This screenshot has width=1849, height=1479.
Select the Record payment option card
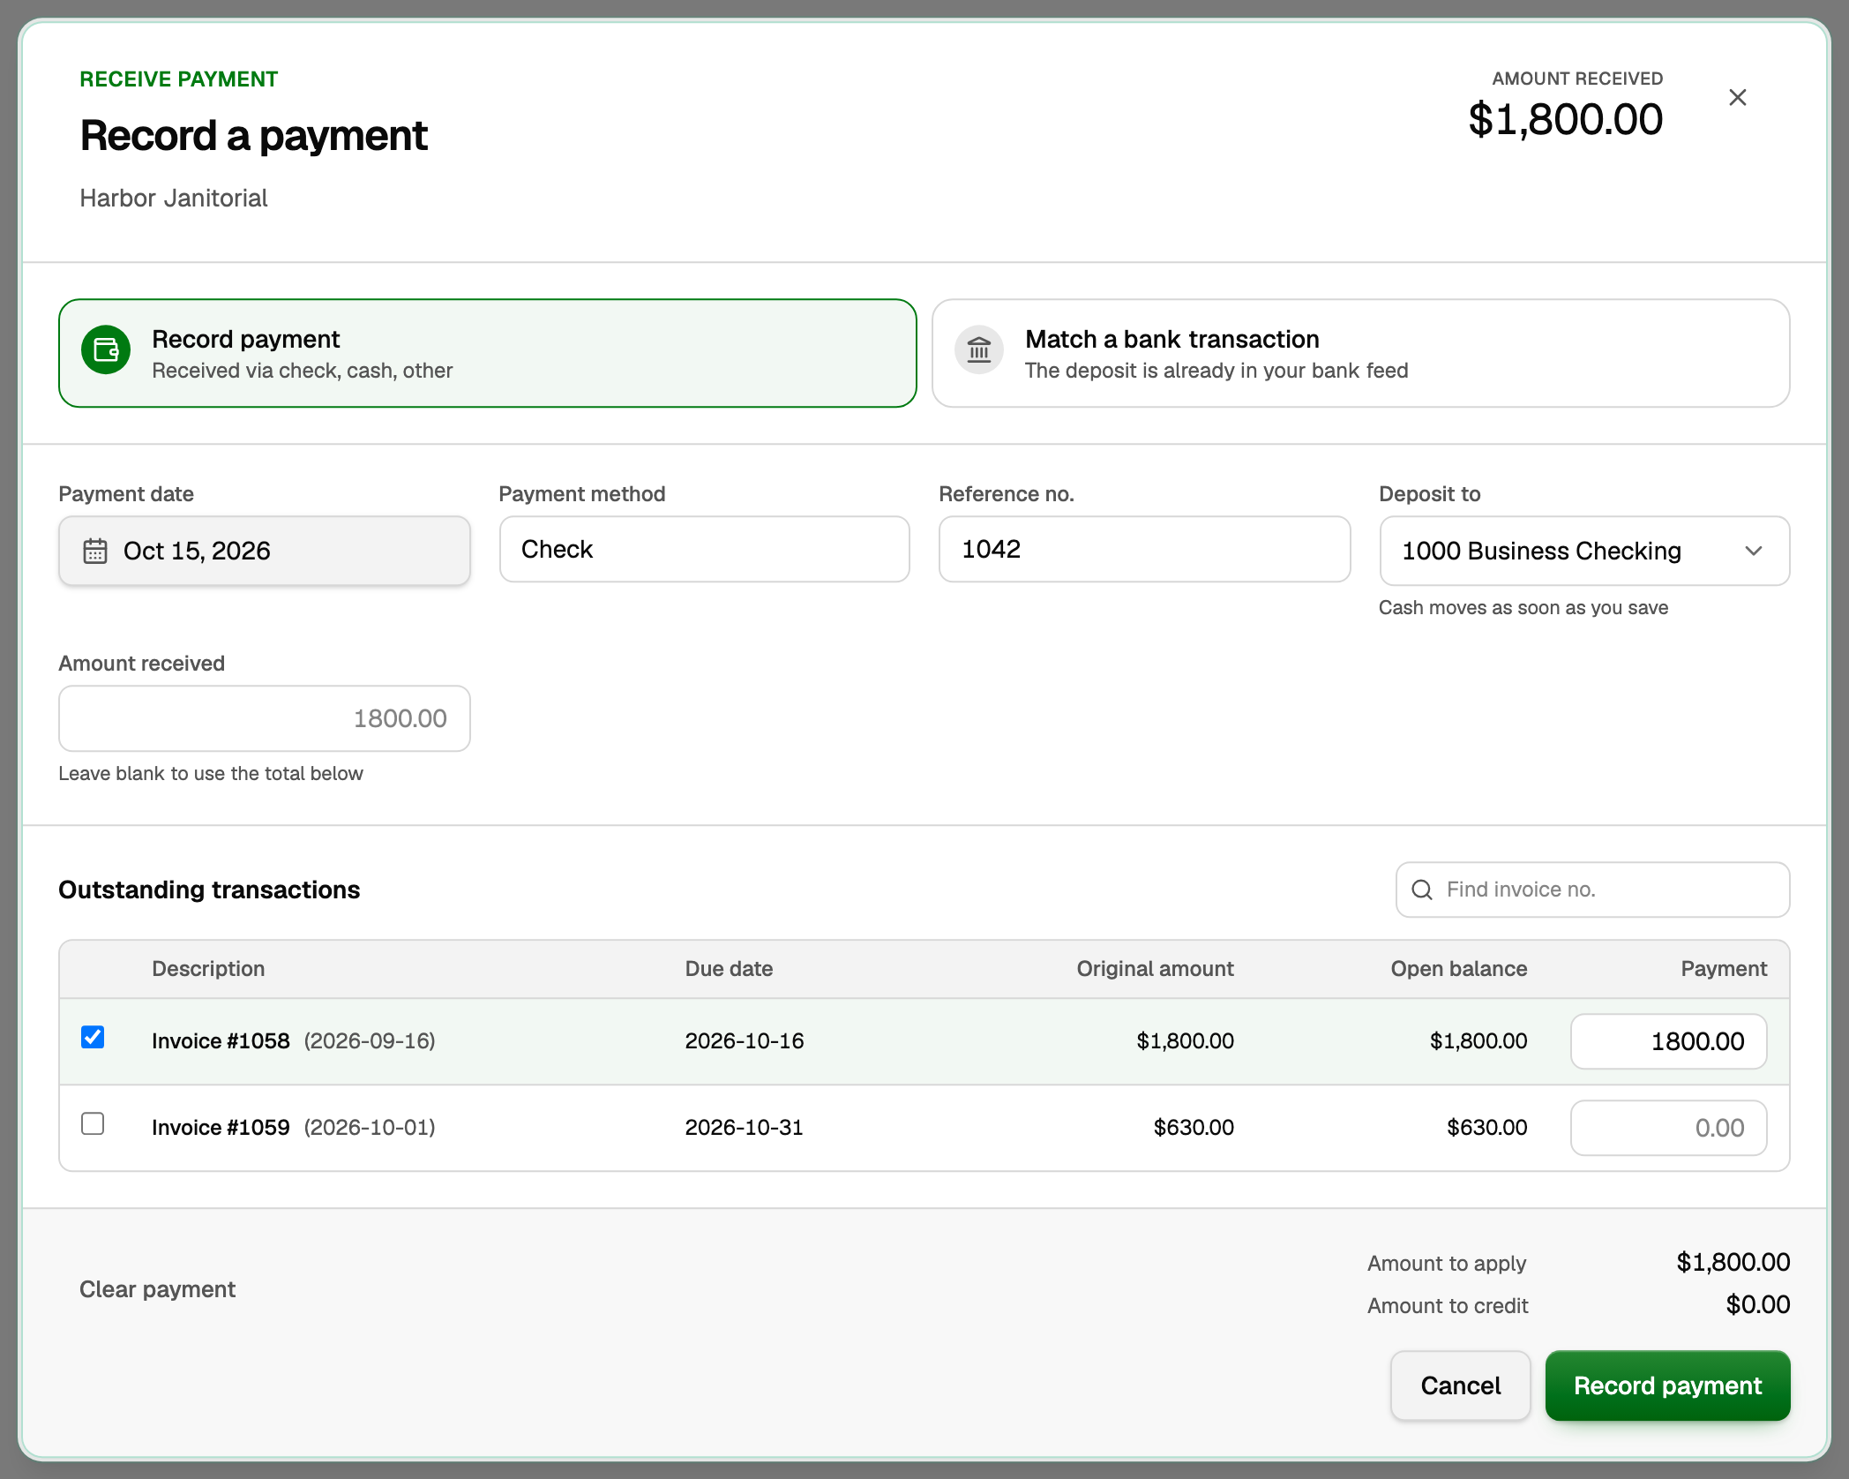click(488, 353)
